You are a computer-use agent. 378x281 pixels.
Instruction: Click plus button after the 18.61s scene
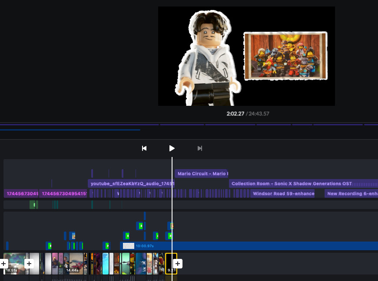pos(29,264)
